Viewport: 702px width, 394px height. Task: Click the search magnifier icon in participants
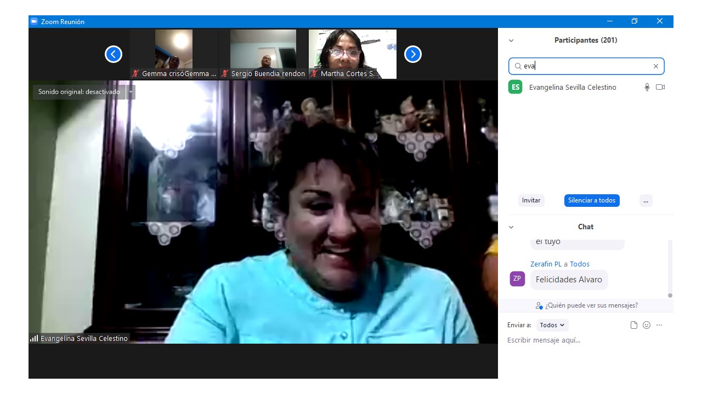(518, 66)
